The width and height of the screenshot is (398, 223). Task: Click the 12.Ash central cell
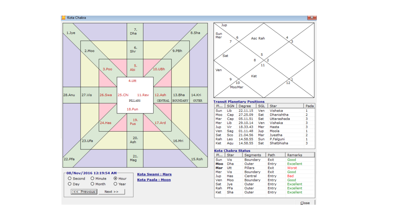[x=161, y=95]
